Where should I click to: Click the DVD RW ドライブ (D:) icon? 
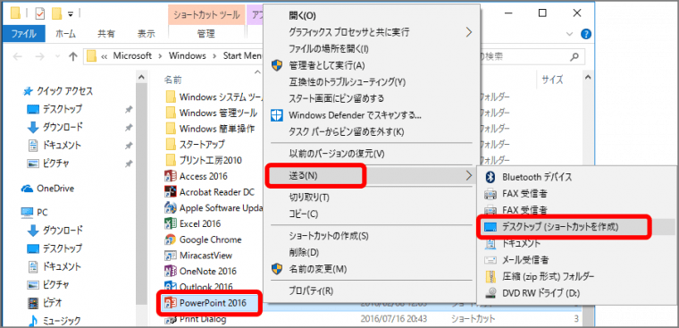click(x=490, y=293)
